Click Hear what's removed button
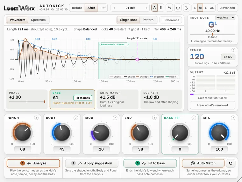Image resolution: width=242 pixels, height=182 pixels. pyautogui.click(x=212, y=105)
